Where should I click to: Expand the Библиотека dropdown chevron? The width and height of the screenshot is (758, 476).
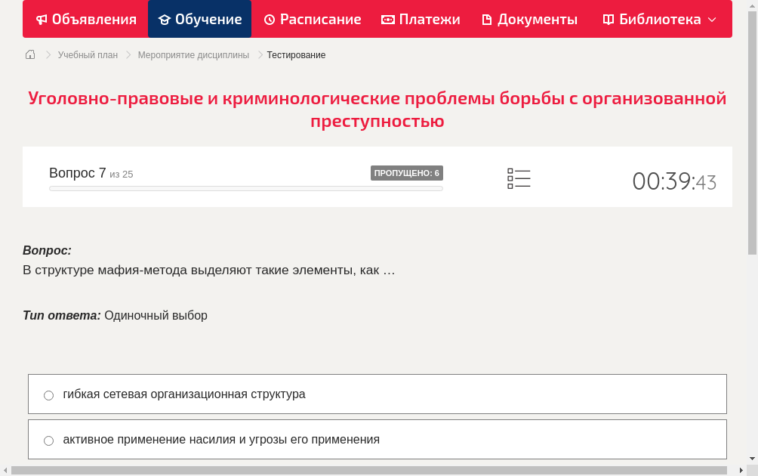(713, 20)
